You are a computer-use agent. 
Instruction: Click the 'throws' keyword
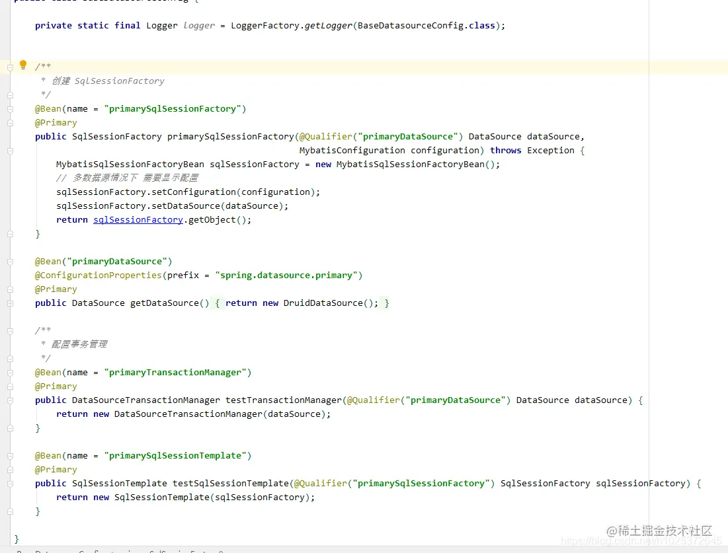506,151
